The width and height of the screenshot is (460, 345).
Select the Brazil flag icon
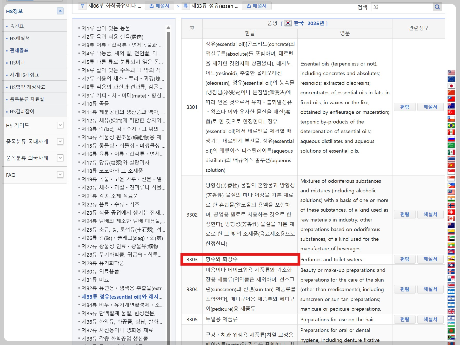(x=451, y=125)
